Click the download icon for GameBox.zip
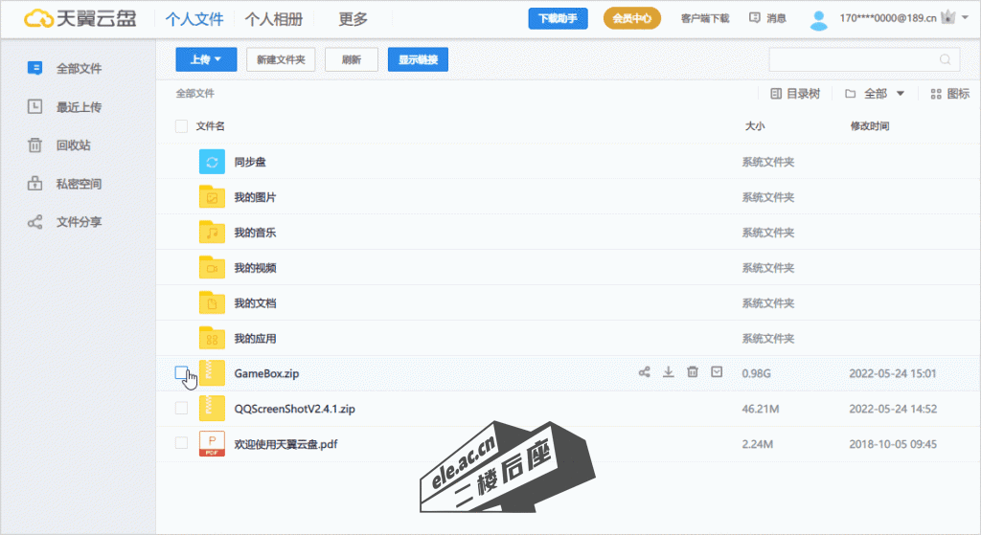Screen dimensions: 981x535 (x=669, y=372)
